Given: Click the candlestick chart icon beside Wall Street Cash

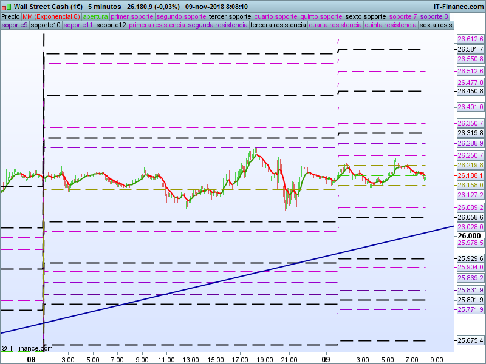Looking at the screenshot, I should point(5,7).
